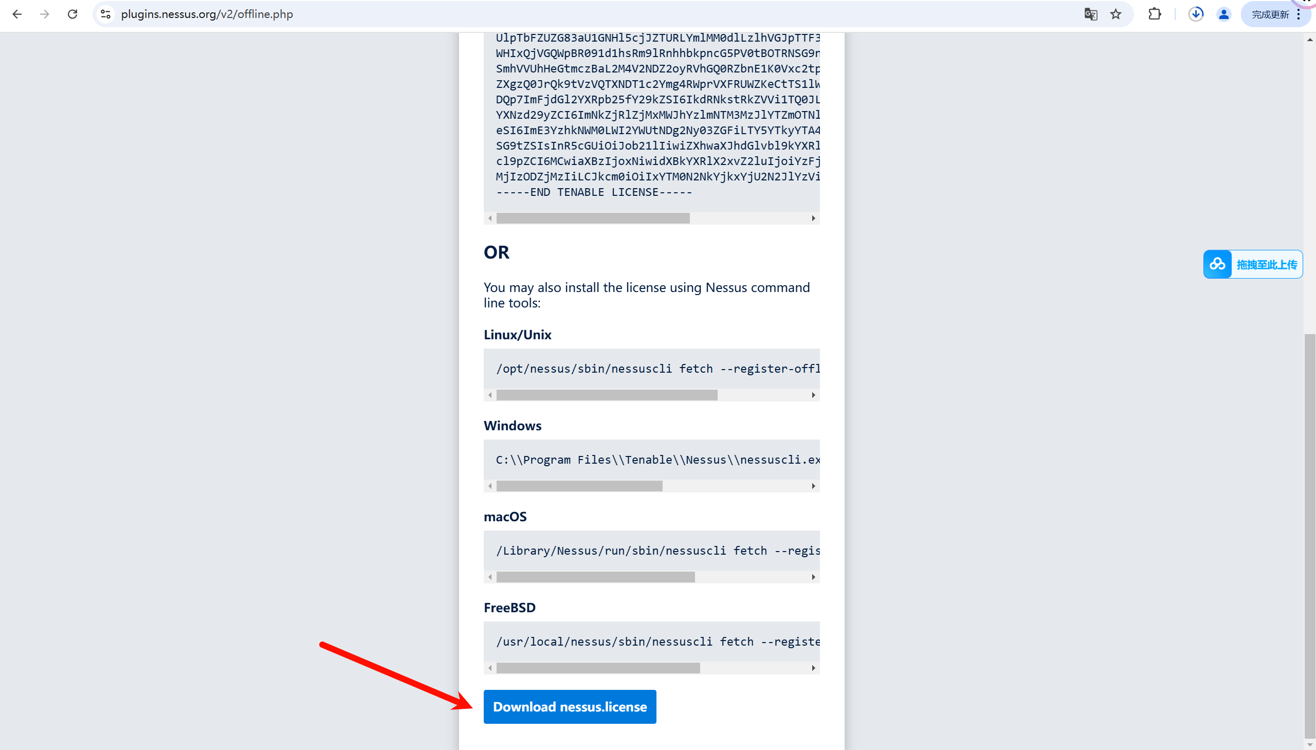1316x750 pixels.
Task: Reload the offline.php page
Action: (72, 14)
